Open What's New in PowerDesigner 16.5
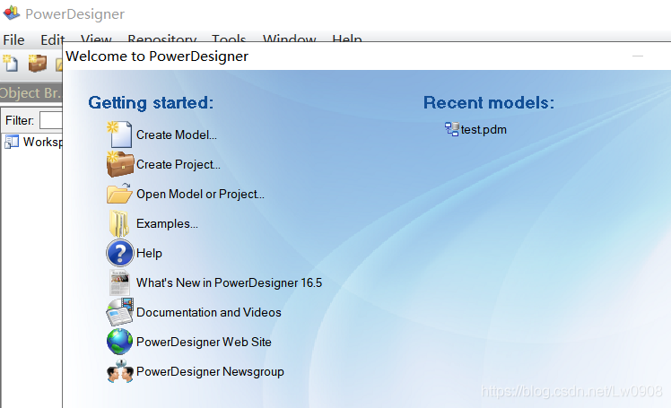671x408 pixels. click(x=229, y=282)
